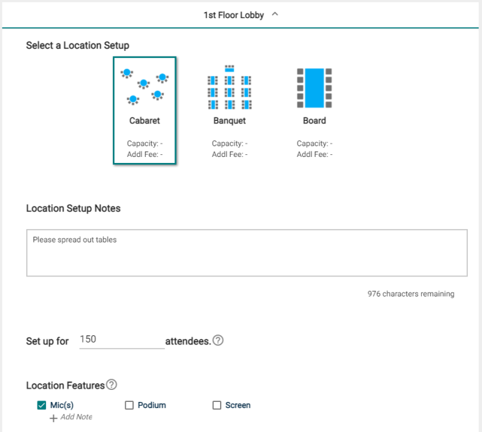Enable the Screen checkbox

click(x=217, y=405)
